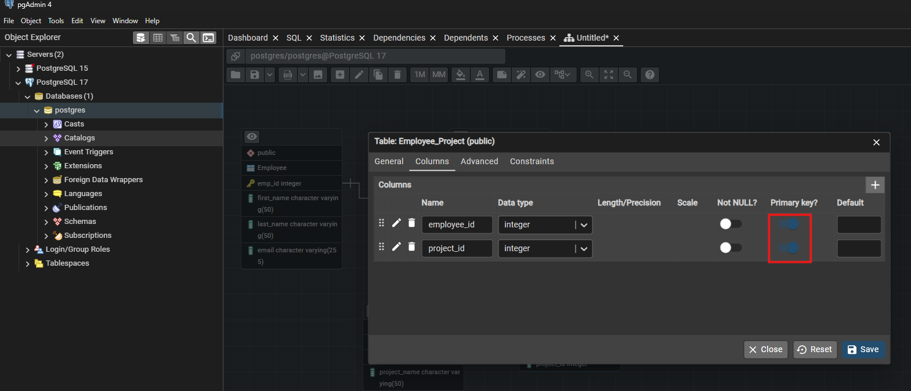Click the zoom to fit icon
Viewport: 911px width, 391px height.
click(608, 75)
